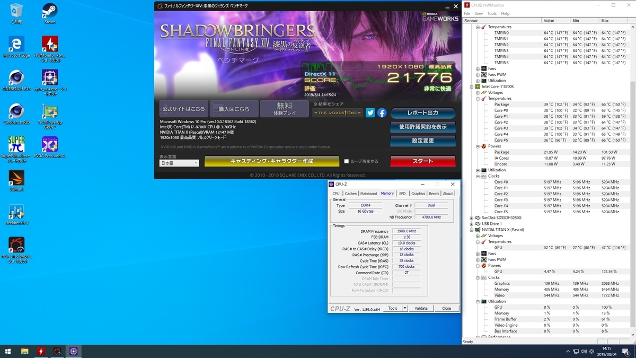
Task: Click the 購入はこちら button
Action: pos(234,109)
